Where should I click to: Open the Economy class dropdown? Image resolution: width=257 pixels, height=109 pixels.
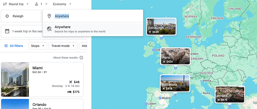pos(62,4)
